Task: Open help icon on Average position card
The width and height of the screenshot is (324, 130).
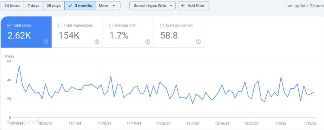Action: click(198, 42)
